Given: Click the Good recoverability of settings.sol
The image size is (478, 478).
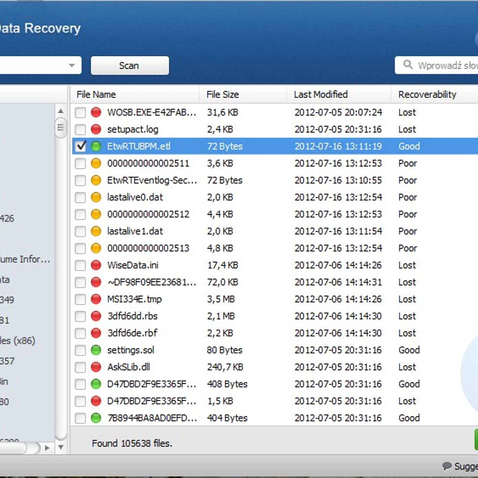Looking at the screenshot, I should pyautogui.click(x=409, y=350).
